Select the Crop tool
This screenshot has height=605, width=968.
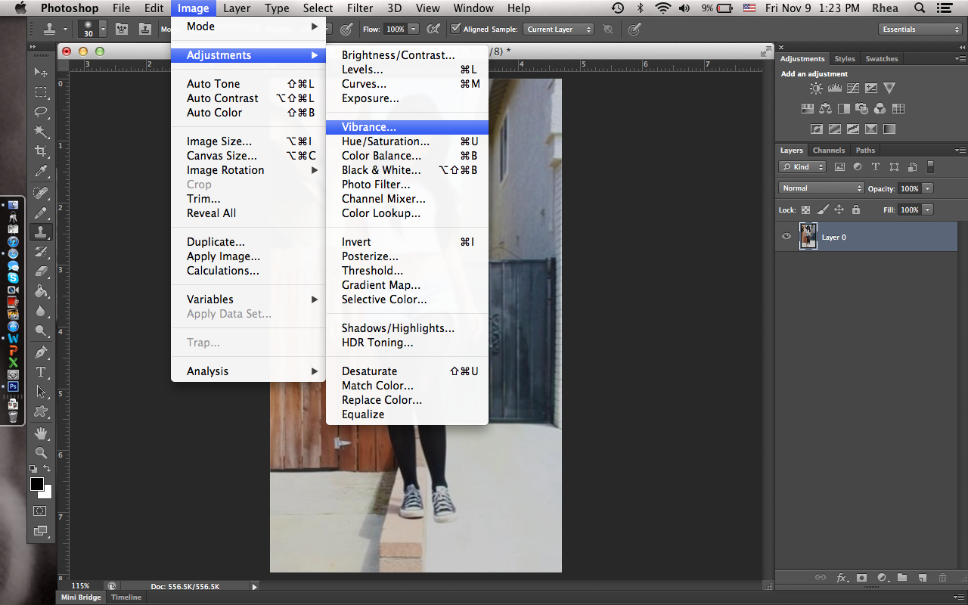[41, 151]
